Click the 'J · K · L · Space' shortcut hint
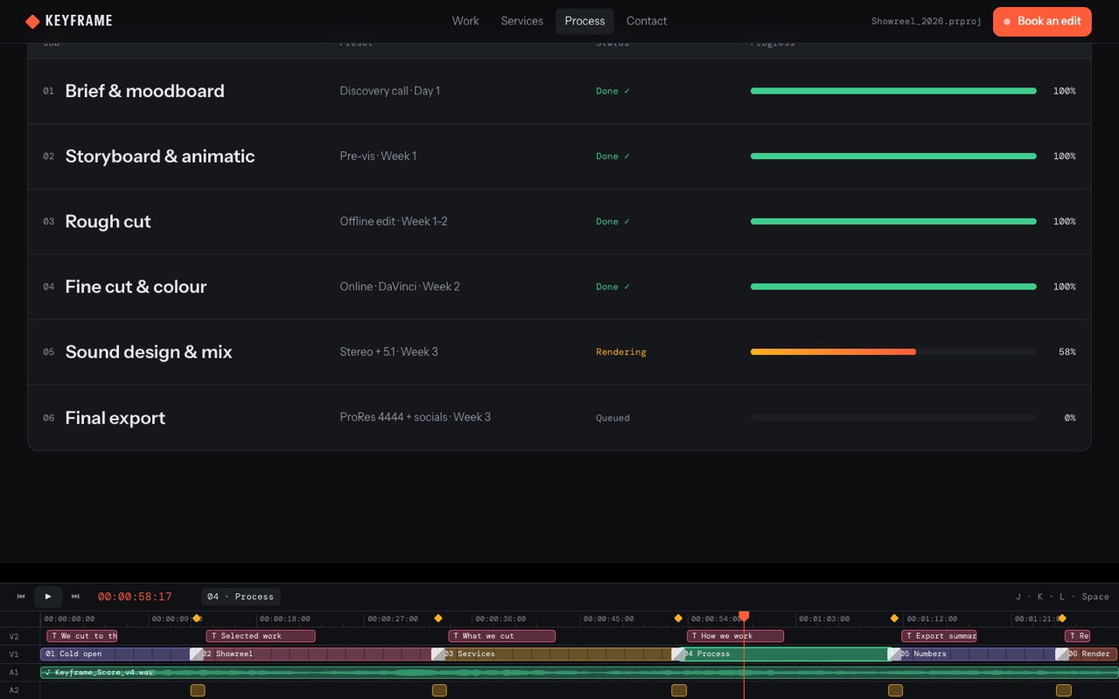 click(x=1062, y=597)
